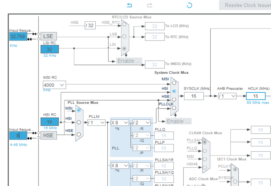This screenshot has width=271, height=186.
Task: Change the /R divider dropdown
Action: [141, 122]
